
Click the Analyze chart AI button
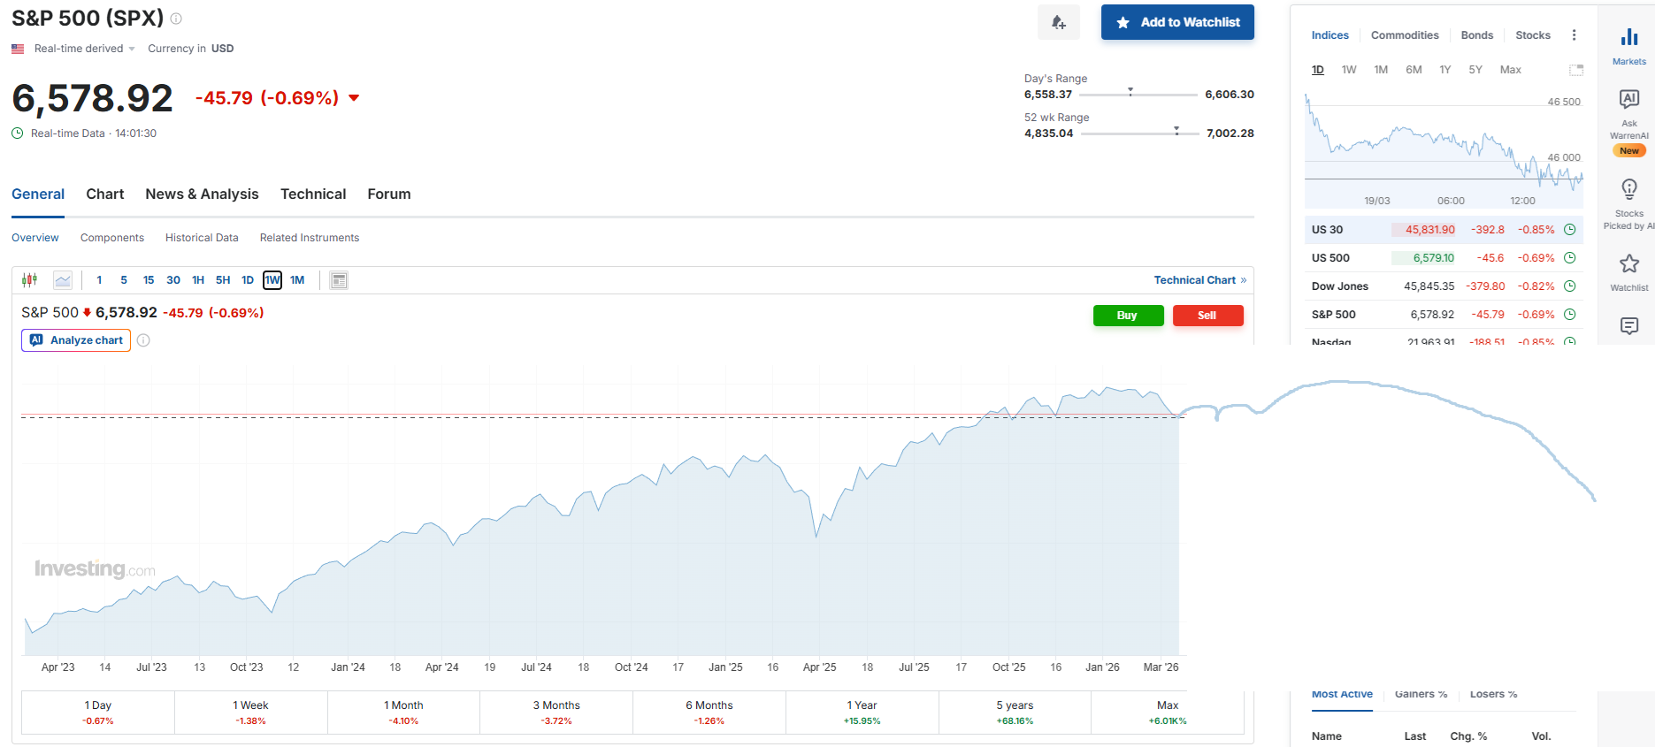(x=76, y=340)
